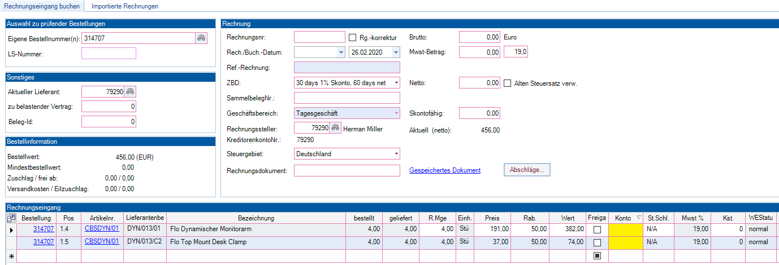Click the grid column chooser icon
Screen dimensions: 779x265
pos(11,218)
